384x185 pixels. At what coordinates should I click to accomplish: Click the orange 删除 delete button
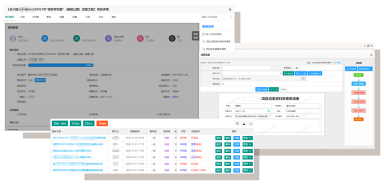click(x=102, y=123)
